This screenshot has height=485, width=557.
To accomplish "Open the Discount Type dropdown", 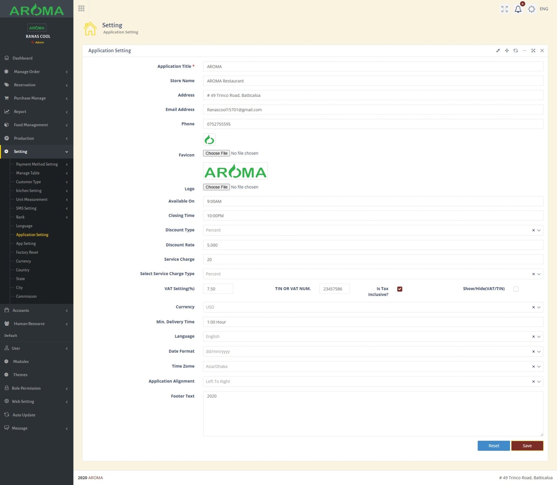I will [369, 230].
